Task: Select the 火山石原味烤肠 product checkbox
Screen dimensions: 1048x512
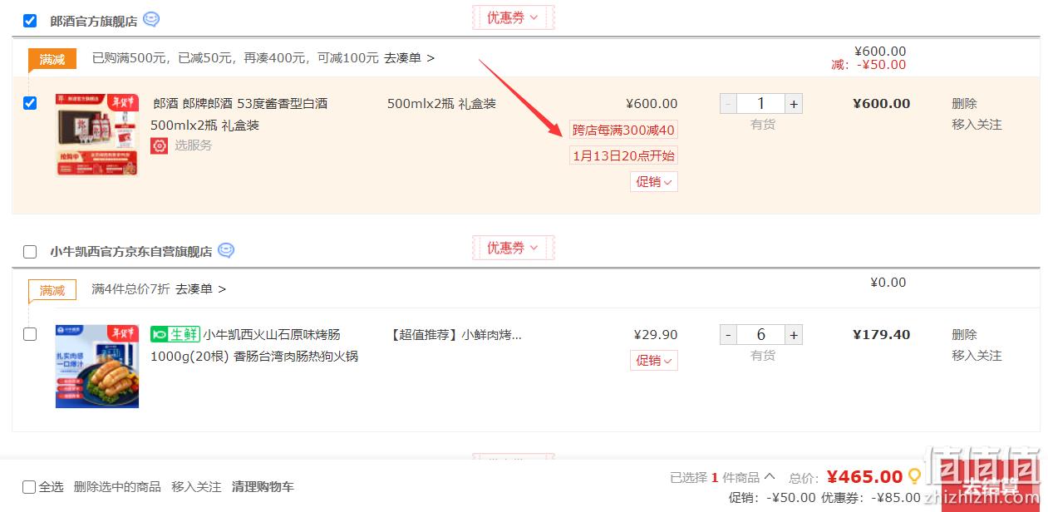Action: pyautogui.click(x=30, y=334)
